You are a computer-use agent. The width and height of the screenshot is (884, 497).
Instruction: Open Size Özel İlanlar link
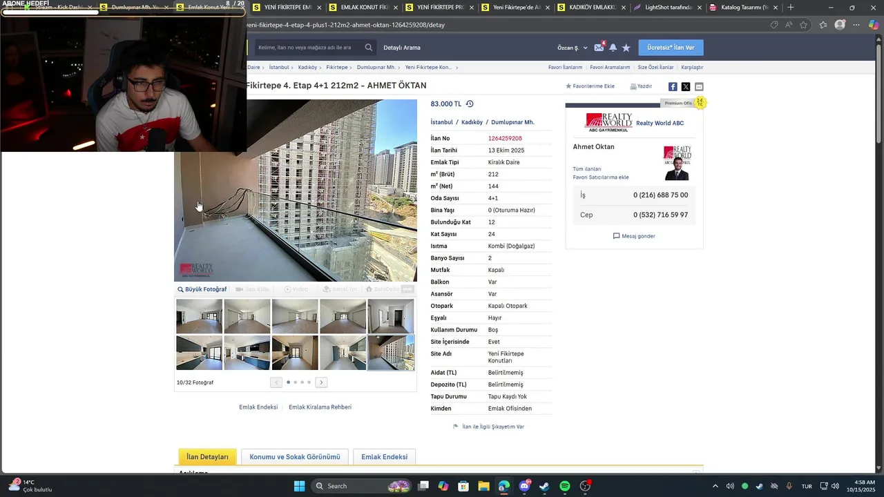(x=655, y=68)
